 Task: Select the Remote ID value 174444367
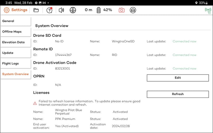63,55
